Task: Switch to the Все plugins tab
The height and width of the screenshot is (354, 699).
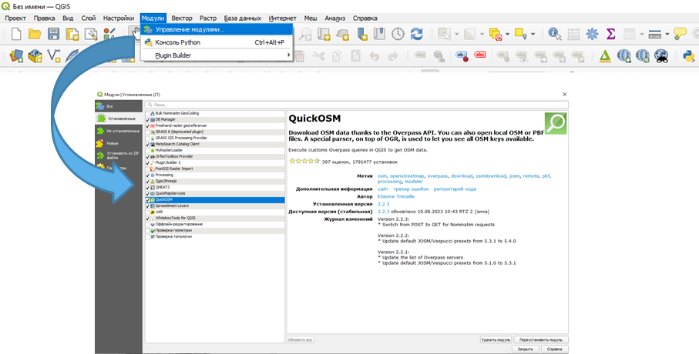Action: [119, 106]
